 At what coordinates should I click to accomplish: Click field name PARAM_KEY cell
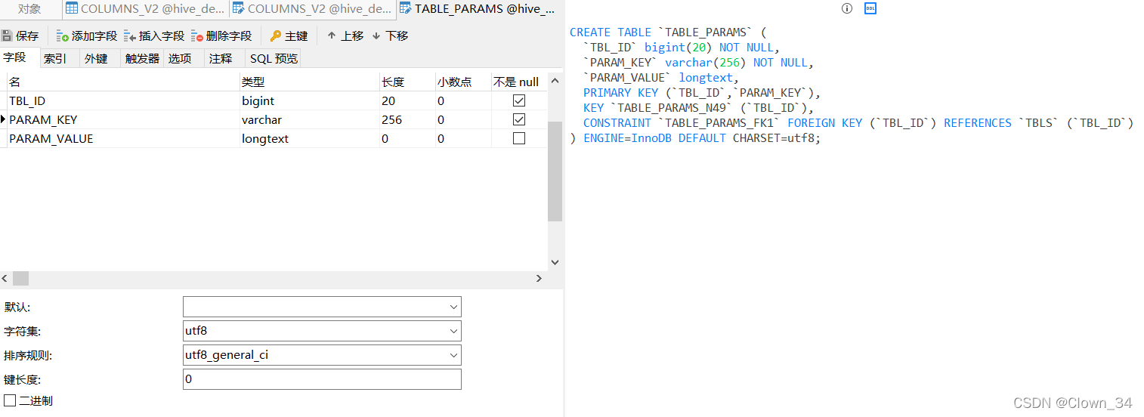(x=123, y=119)
